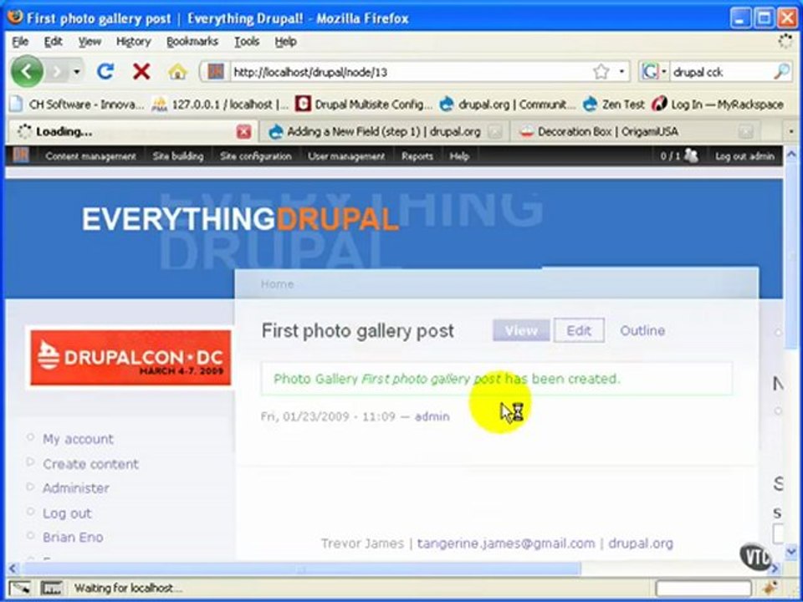Click the first status bar icon
The image size is (803, 602).
pos(19,588)
